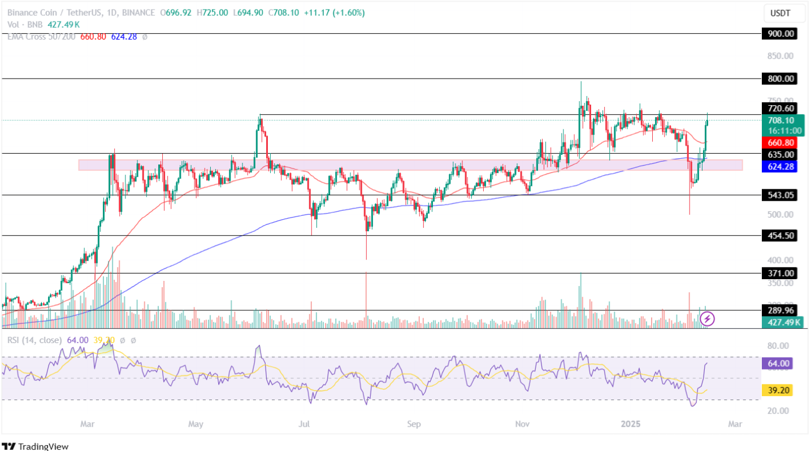Click the 350.00 price axis tick

(x=780, y=283)
